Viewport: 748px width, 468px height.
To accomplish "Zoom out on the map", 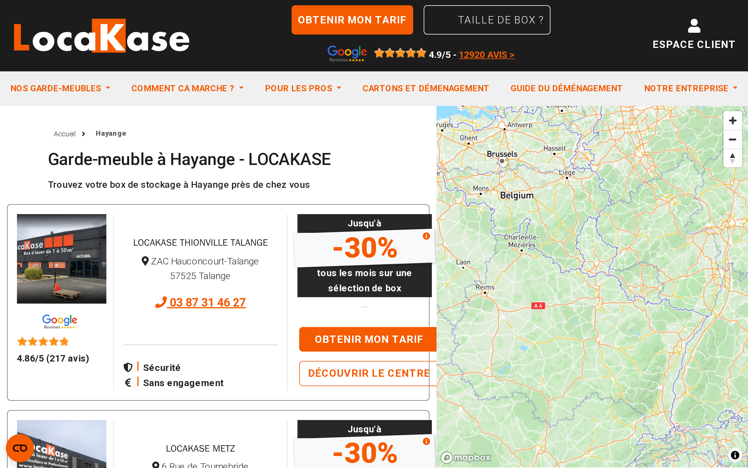I will (x=732, y=140).
